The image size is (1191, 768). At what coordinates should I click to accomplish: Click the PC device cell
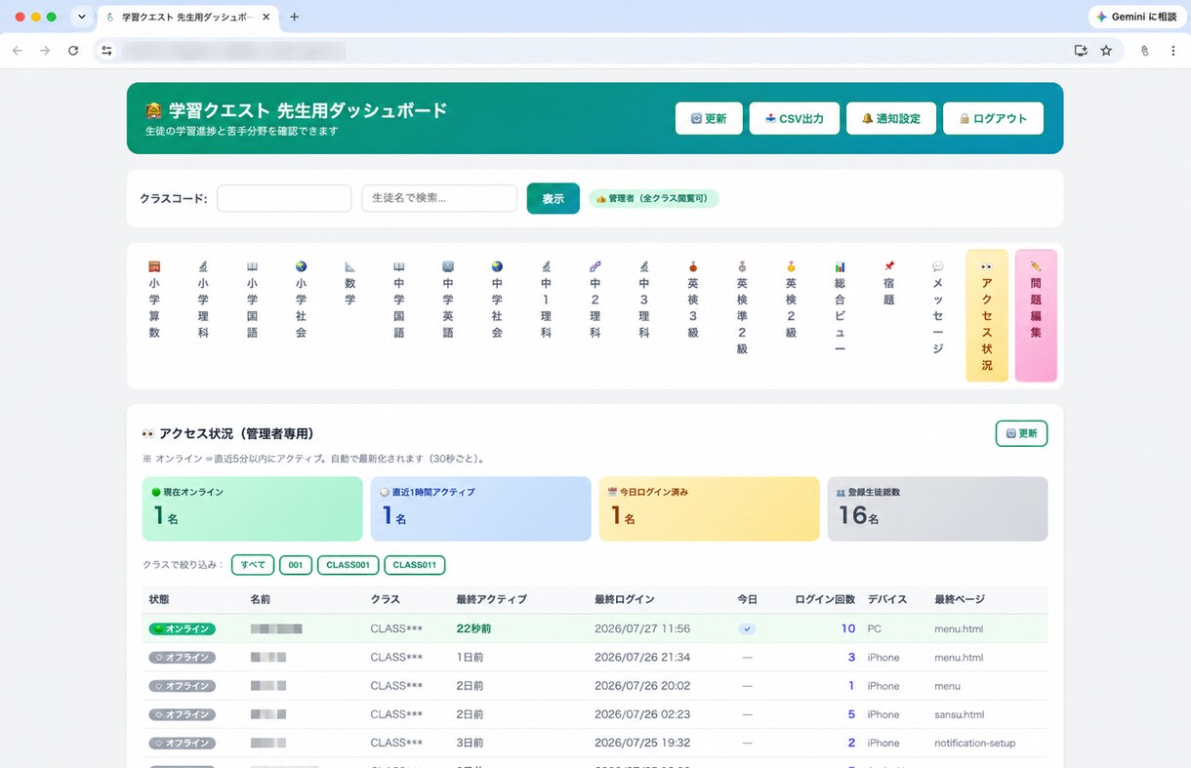[874, 628]
